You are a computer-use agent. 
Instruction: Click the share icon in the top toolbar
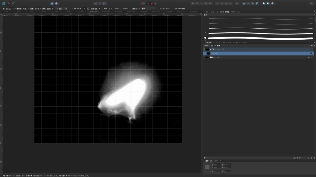(x=14, y=3)
